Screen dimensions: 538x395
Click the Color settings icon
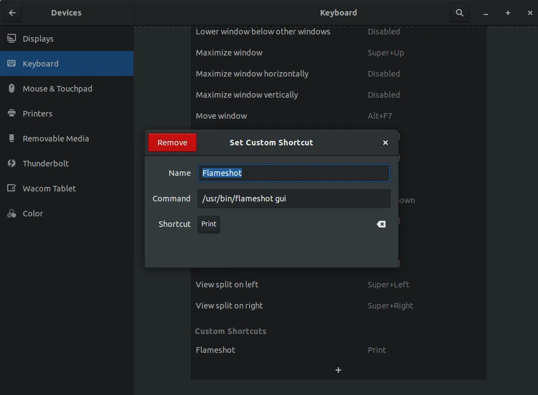click(11, 214)
